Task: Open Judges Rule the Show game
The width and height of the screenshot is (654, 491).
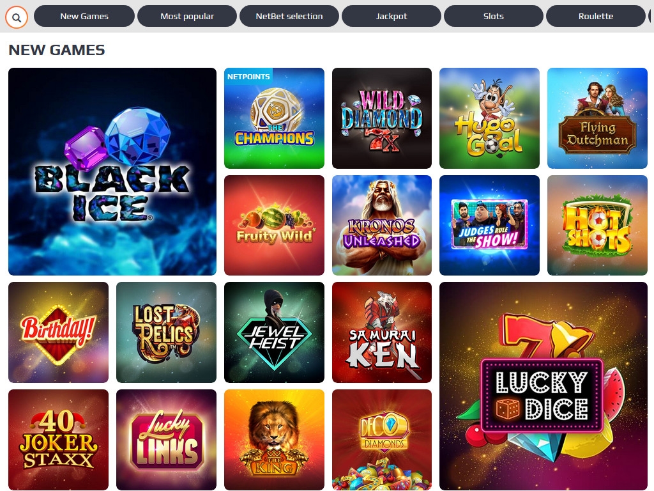Action: (489, 226)
